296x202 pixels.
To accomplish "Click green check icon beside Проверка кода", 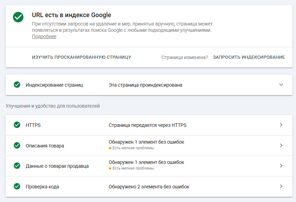I will [17, 186].
